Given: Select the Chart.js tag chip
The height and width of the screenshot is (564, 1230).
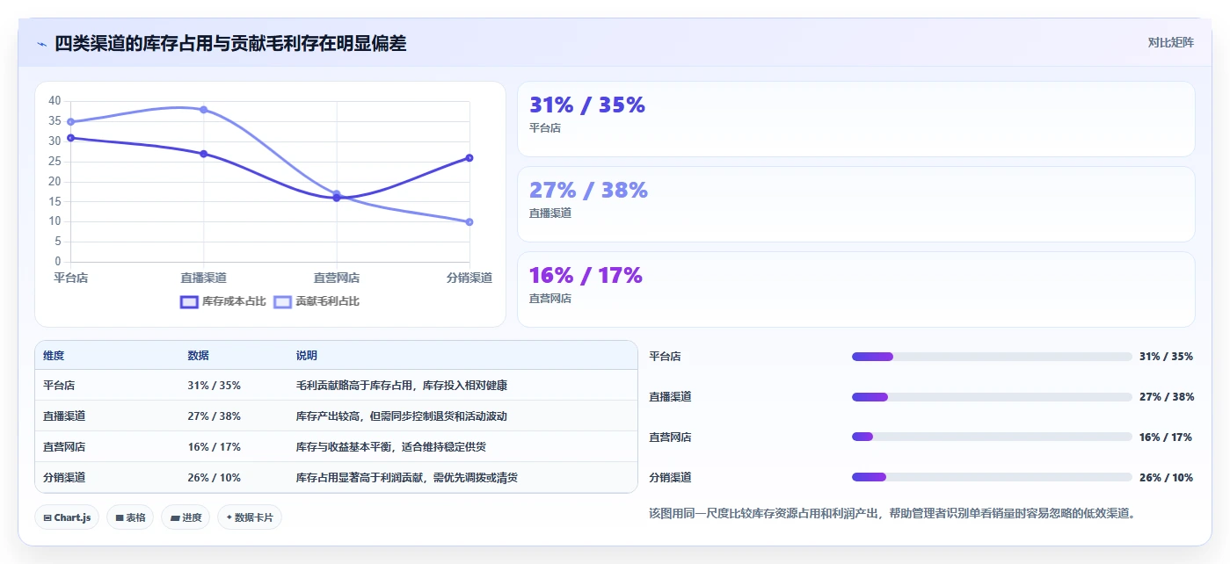Looking at the screenshot, I should click(x=67, y=517).
